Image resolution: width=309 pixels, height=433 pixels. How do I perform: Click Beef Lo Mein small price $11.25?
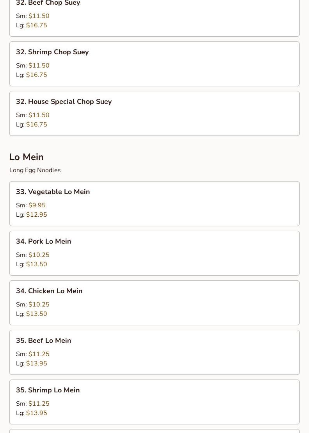[39, 354]
